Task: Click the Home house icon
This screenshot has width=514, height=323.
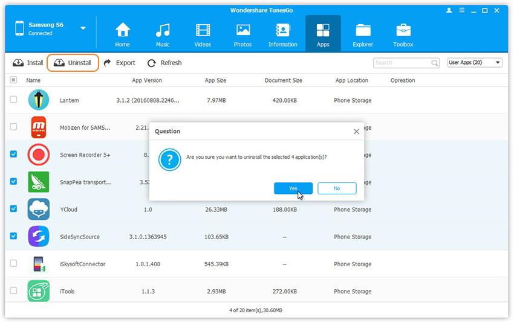Action: tap(123, 30)
